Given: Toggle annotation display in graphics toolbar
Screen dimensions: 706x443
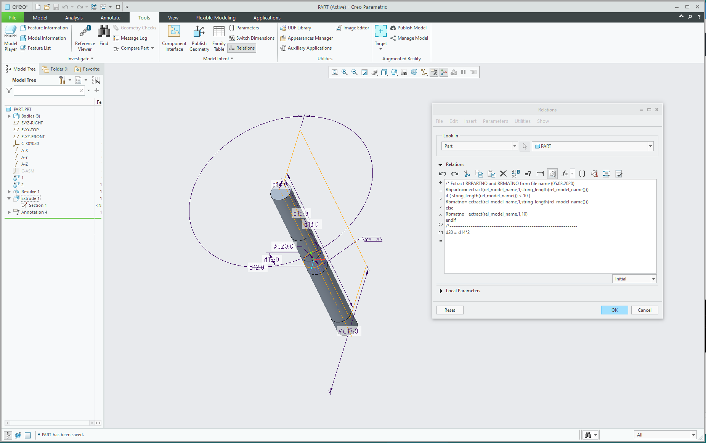Looking at the screenshot, I should pyautogui.click(x=434, y=72).
